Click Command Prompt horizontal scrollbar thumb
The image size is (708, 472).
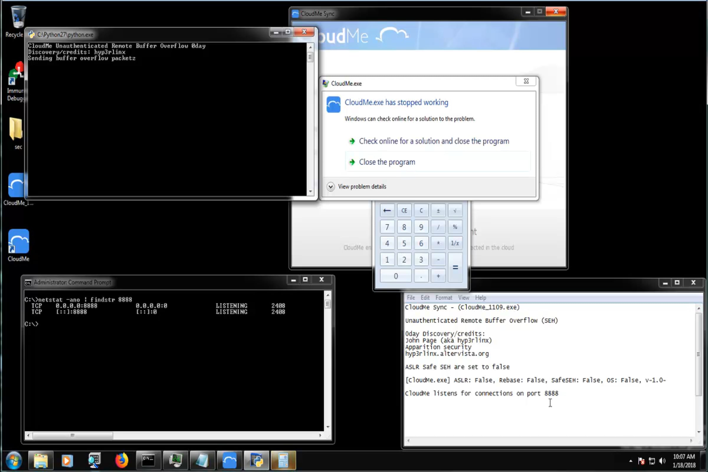[x=73, y=435]
